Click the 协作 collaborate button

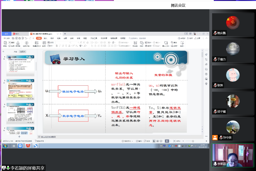tap(190, 39)
